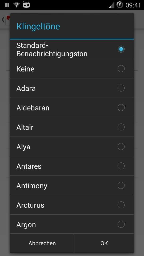
Task: Tap the 09:41 clock in status bar
Action: (x=133, y=5)
